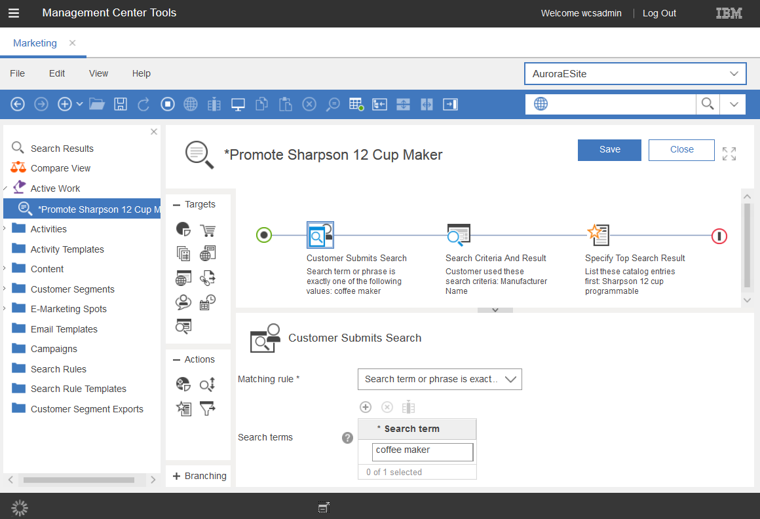Collapse the Targets palette section

pyautogui.click(x=176, y=205)
